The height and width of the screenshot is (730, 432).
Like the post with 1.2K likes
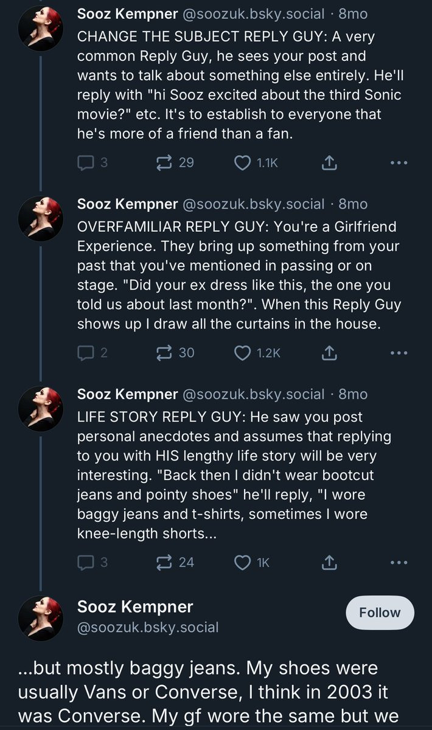243,352
